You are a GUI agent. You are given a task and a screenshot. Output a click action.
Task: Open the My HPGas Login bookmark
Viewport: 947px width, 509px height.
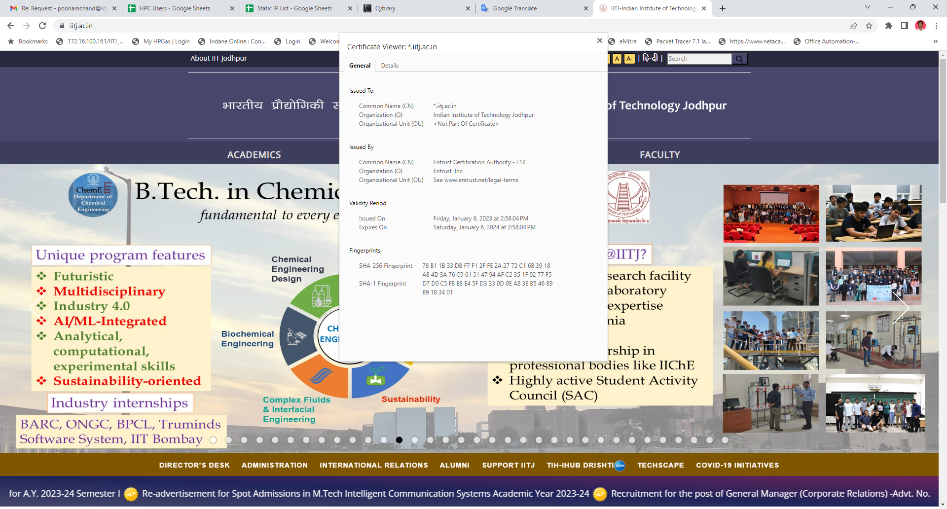(161, 41)
